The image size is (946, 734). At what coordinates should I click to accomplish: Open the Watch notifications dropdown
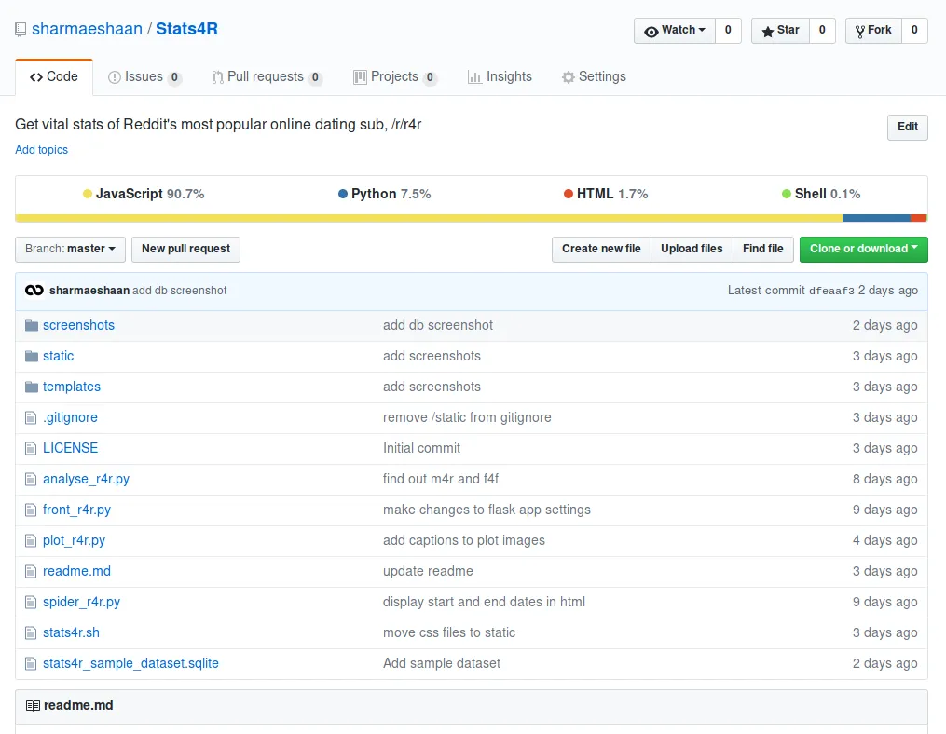click(675, 31)
